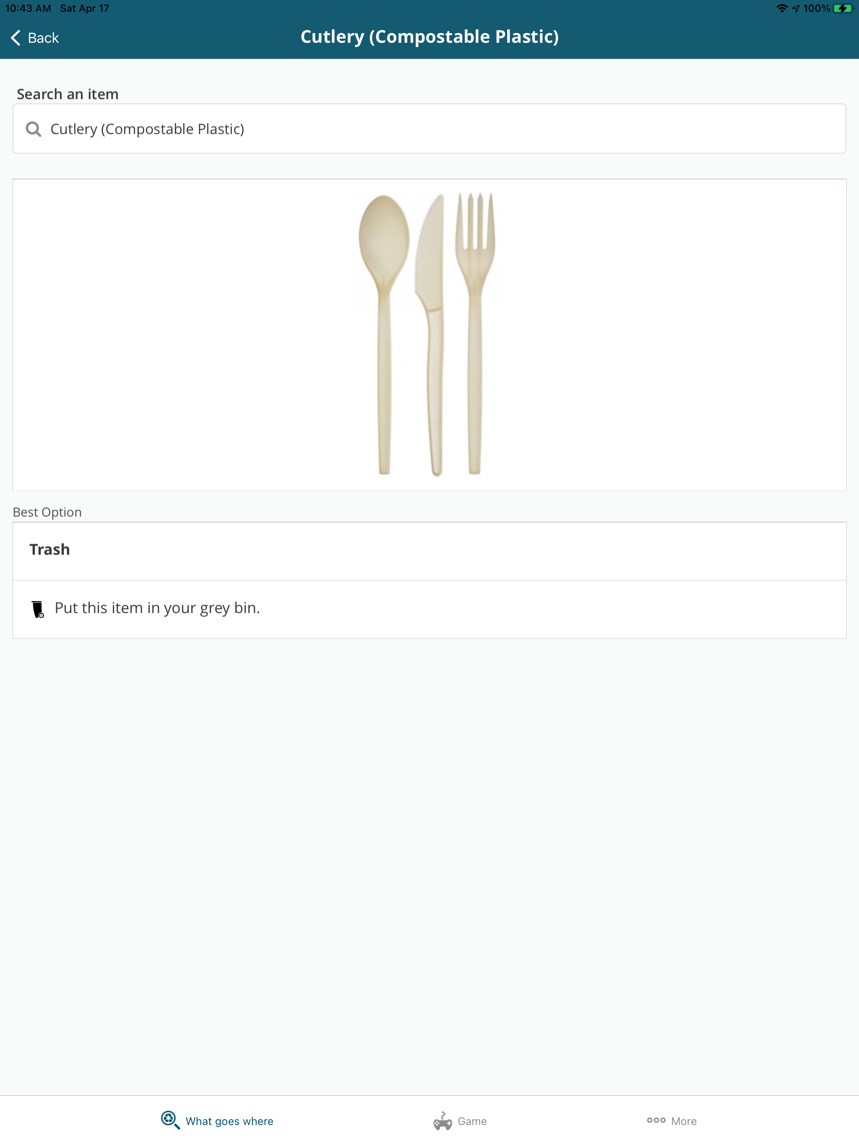This screenshot has width=859, height=1146.
Task: Tap the 10:43 AM clock in status bar
Action: 28,8
